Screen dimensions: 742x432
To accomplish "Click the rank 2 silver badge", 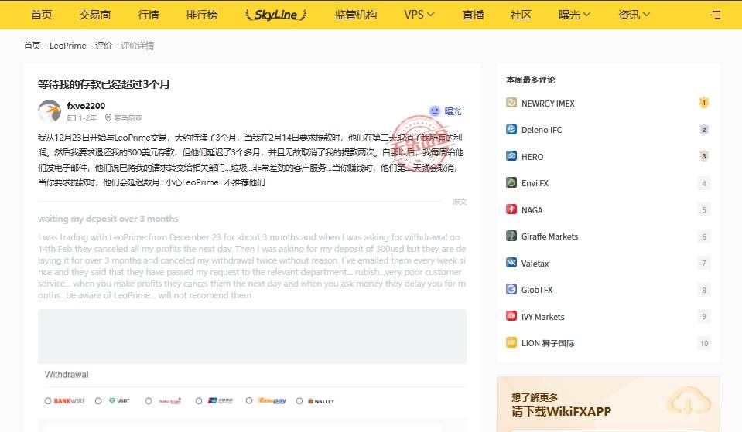I will (x=703, y=130).
